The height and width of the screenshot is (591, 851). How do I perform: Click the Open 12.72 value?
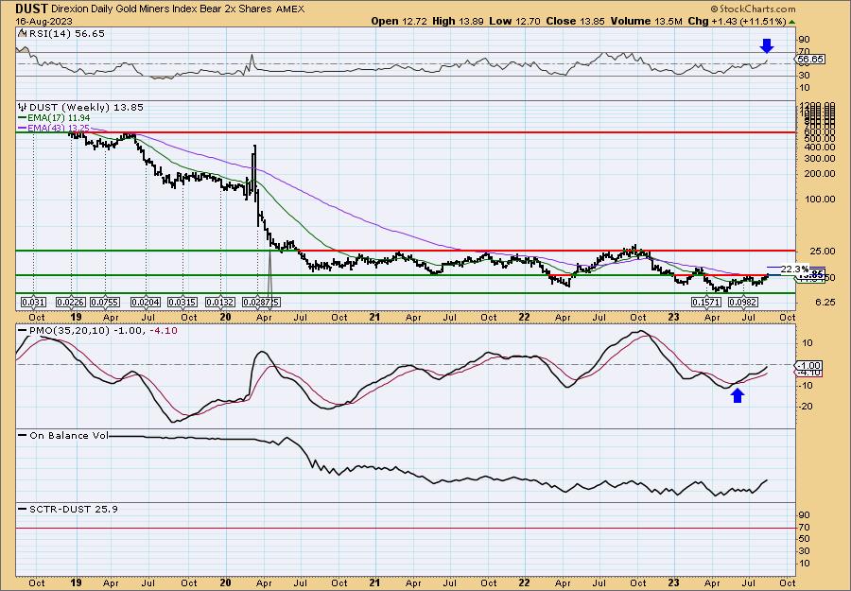[399, 21]
